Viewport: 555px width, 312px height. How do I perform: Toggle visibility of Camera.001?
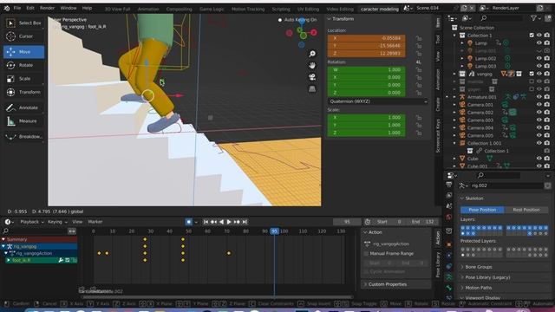pyautogui.click(x=539, y=104)
